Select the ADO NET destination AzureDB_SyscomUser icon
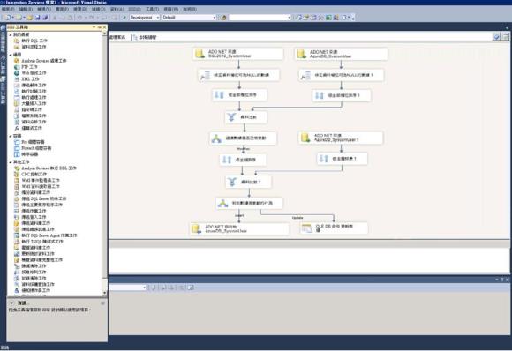Viewport: 512px width, 351px height. 196,228
